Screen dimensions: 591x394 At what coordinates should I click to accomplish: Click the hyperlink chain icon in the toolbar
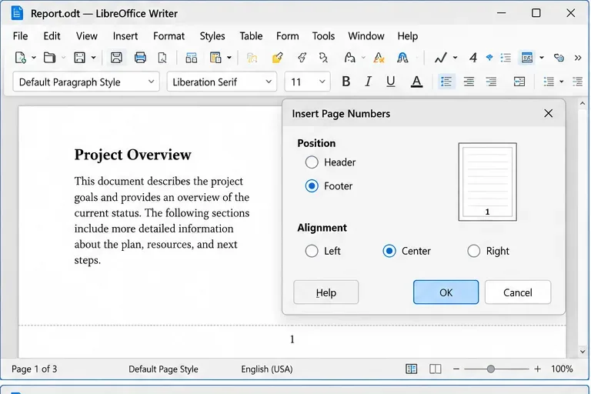[x=559, y=58]
